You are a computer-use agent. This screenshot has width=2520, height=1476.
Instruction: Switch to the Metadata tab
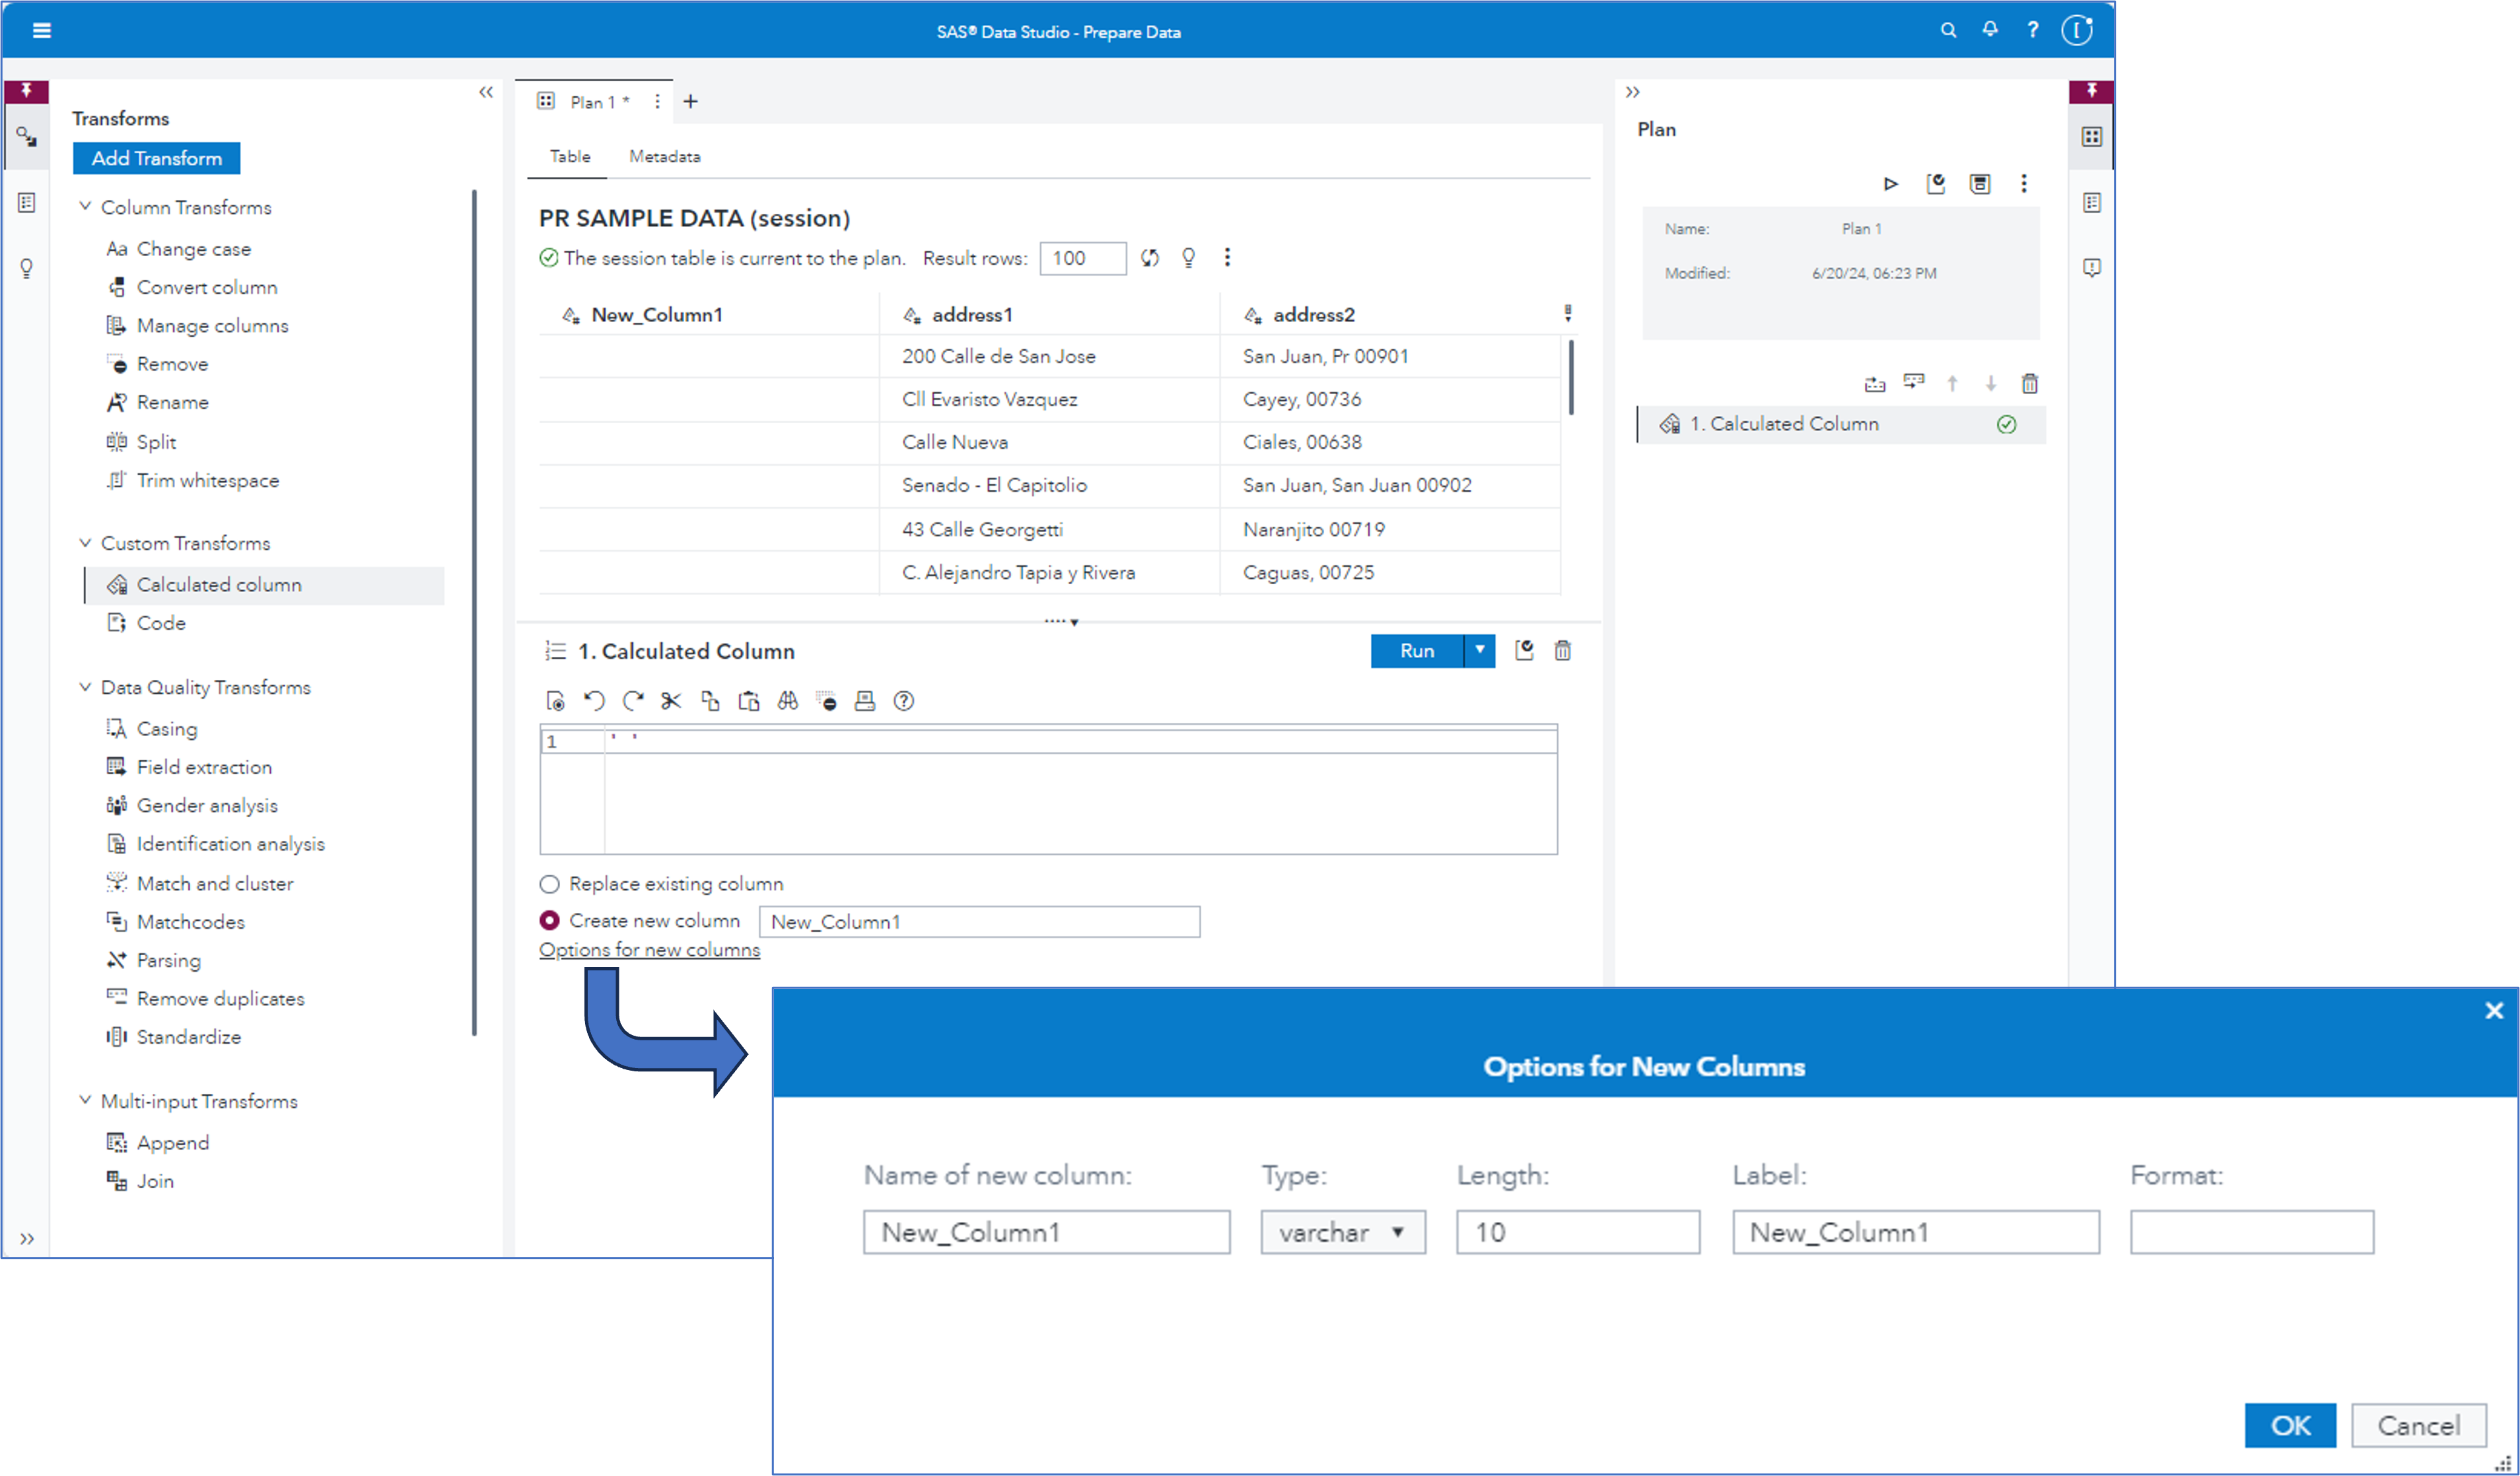point(664,156)
